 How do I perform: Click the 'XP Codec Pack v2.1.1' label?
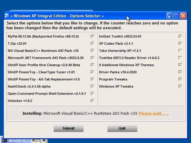(x=116, y=43)
